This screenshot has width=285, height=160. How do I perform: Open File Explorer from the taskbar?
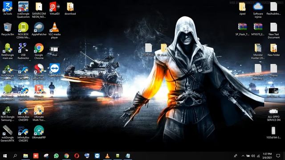click(x=26, y=156)
